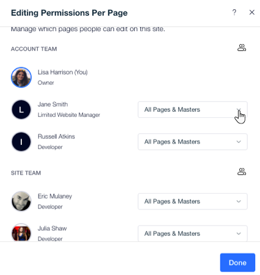Click Lisa Harrison's profile photo
This screenshot has width=260, height=275.
click(x=21, y=78)
